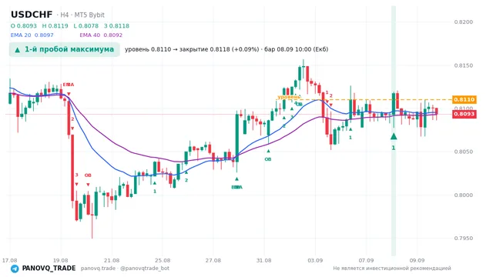493x277 pixels.
Task: Click the red OB marker label
Action: (88, 175)
